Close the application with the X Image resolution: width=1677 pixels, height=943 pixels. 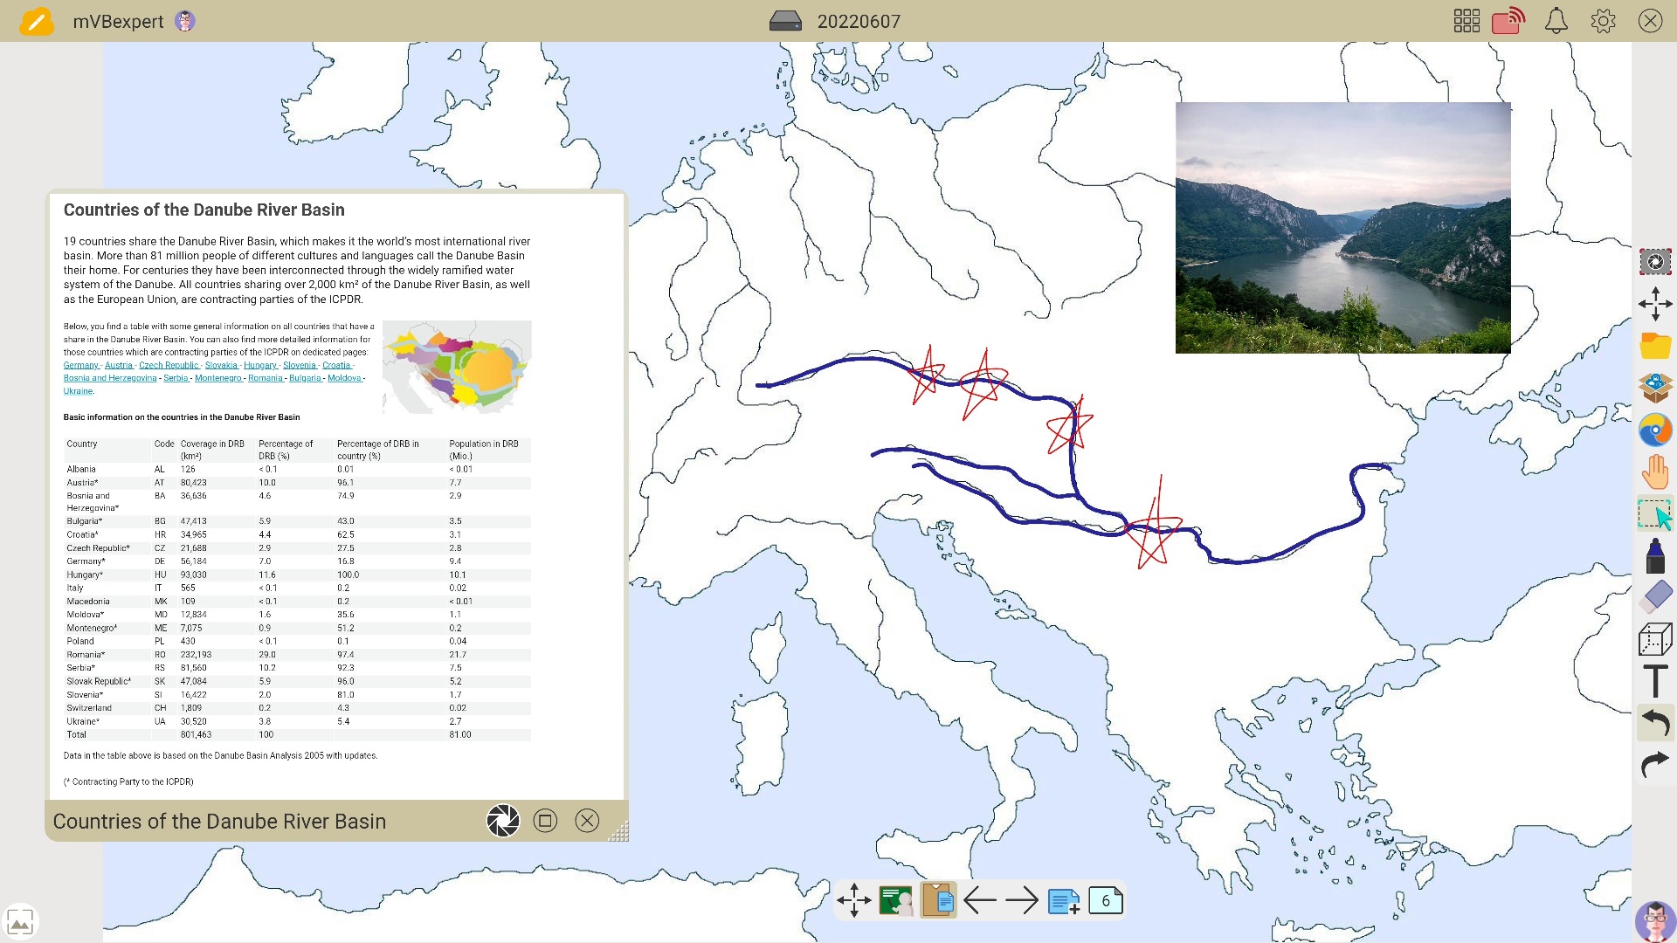click(x=1650, y=21)
